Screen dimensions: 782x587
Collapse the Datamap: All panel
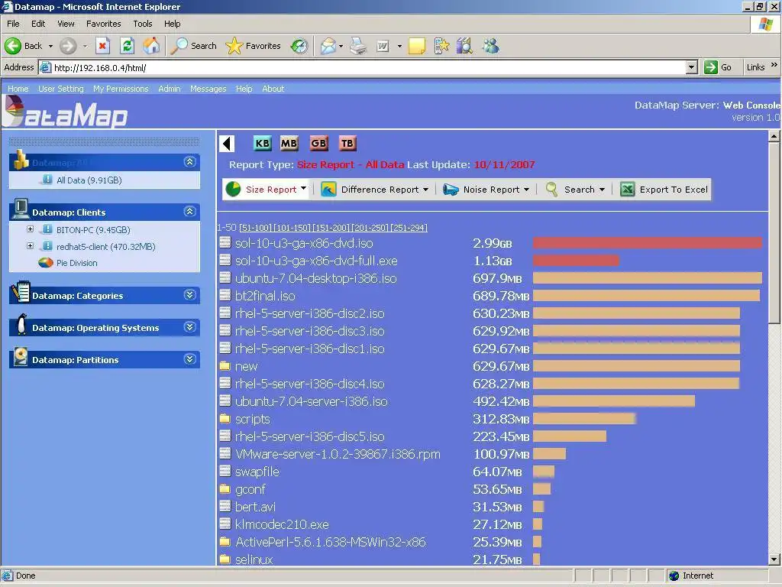(x=190, y=161)
